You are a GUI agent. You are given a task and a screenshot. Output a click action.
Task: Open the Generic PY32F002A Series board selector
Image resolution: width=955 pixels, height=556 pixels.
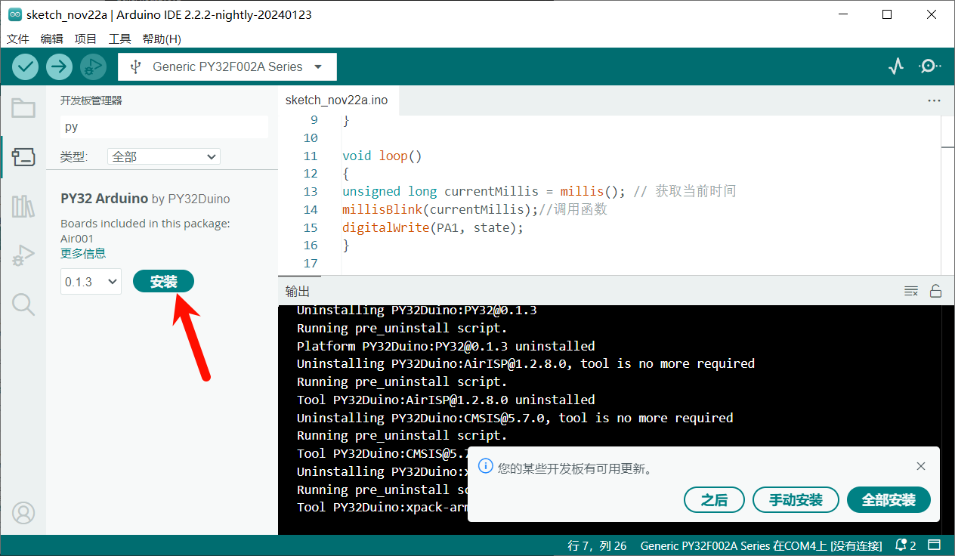click(227, 66)
